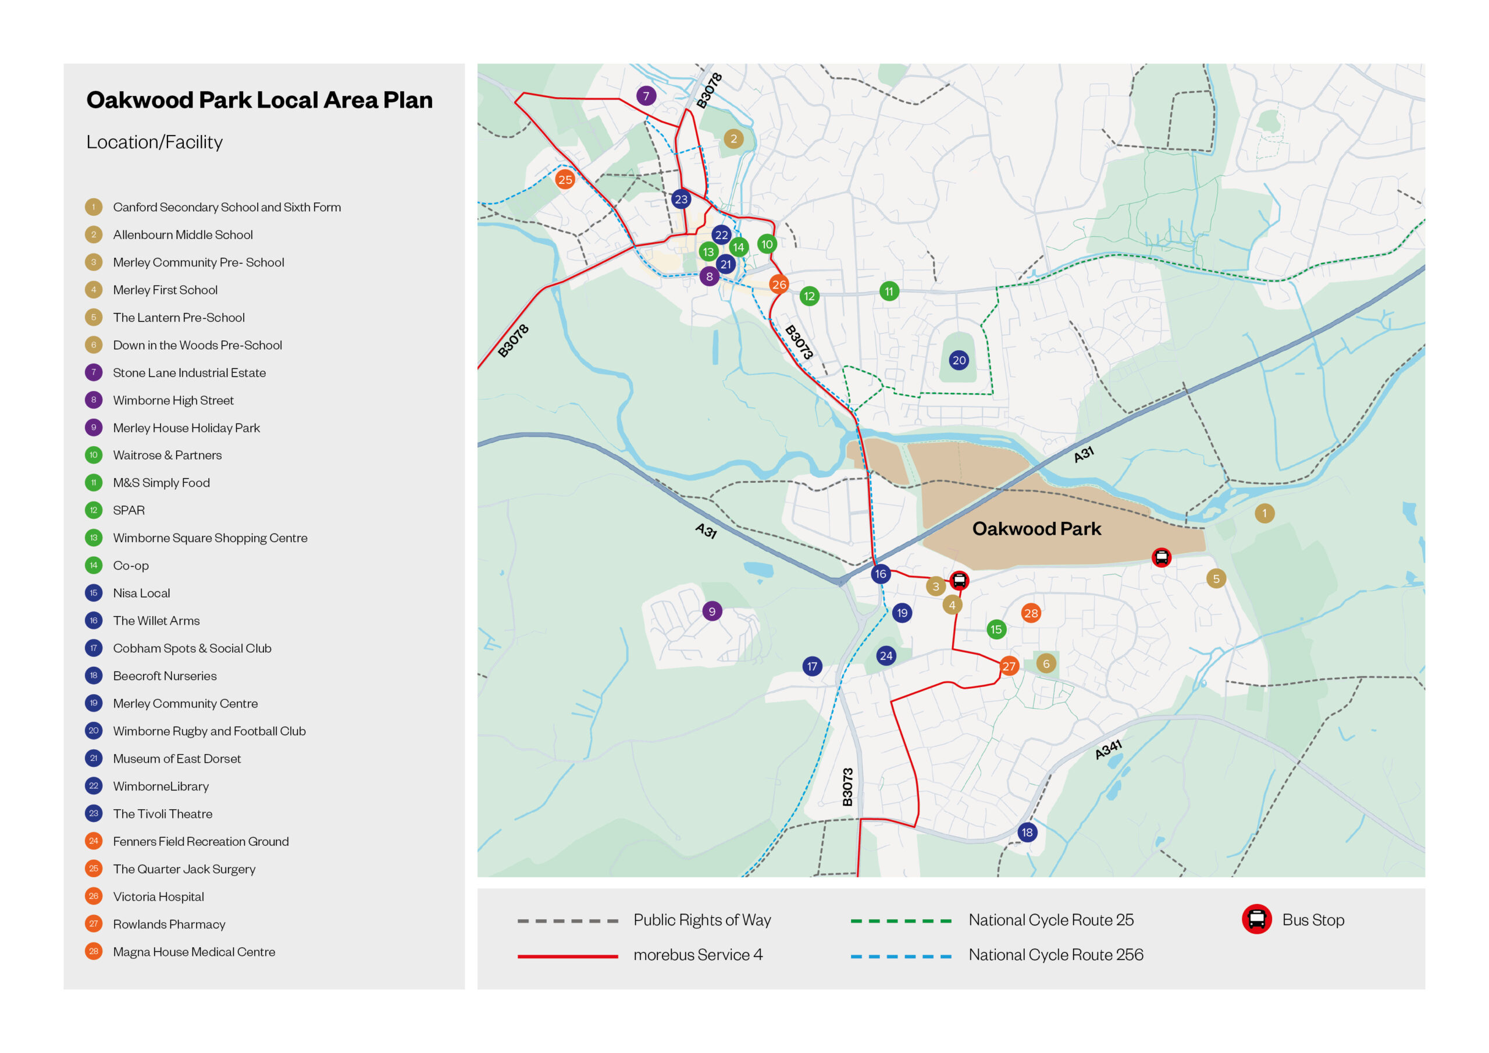Click the A341 road label
The height and width of the screenshot is (1053, 1489).
click(1109, 749)
